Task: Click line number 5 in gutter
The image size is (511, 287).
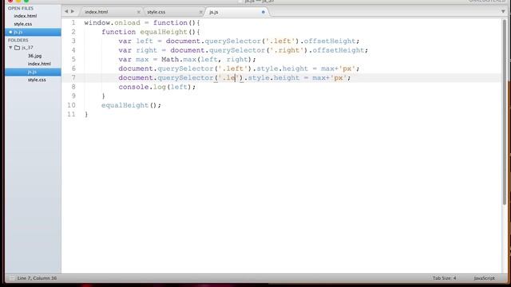Action: click(73, 59)
